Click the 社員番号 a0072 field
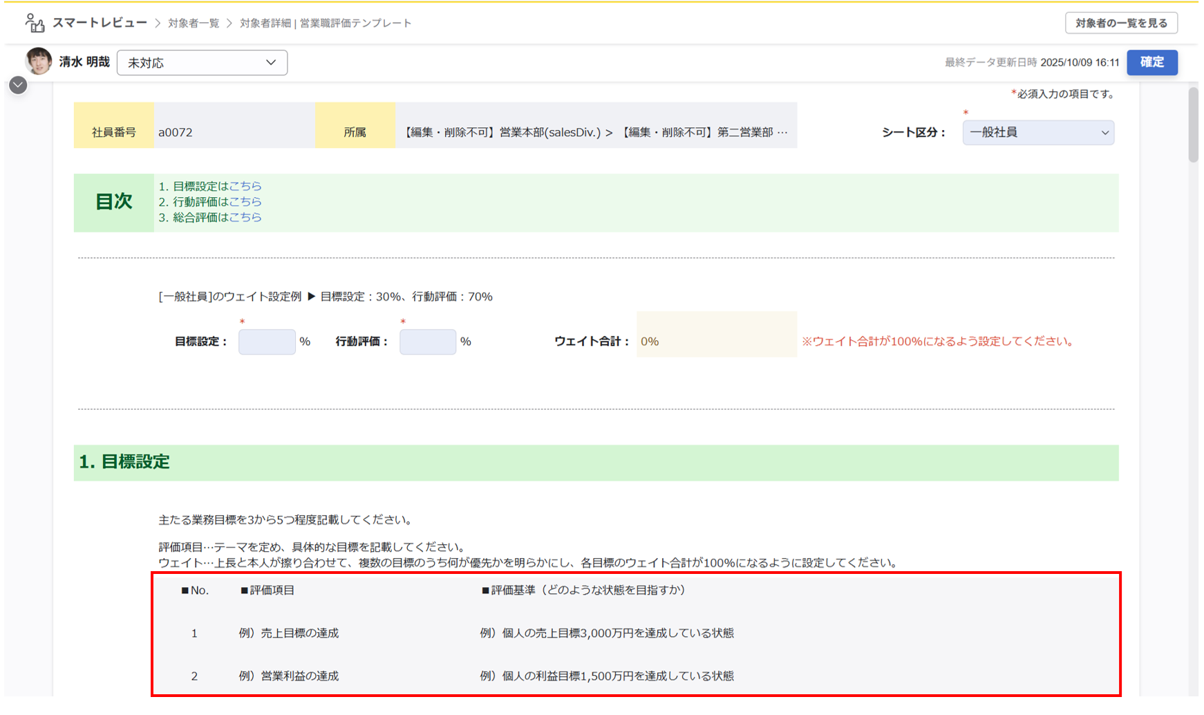Viewport: 1204px width, 715px height. (x=234, y=133)
